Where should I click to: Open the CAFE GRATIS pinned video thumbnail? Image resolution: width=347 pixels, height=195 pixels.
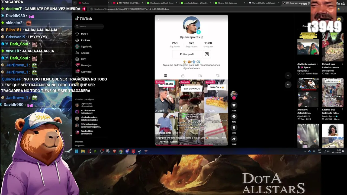[x=167, y=96]
